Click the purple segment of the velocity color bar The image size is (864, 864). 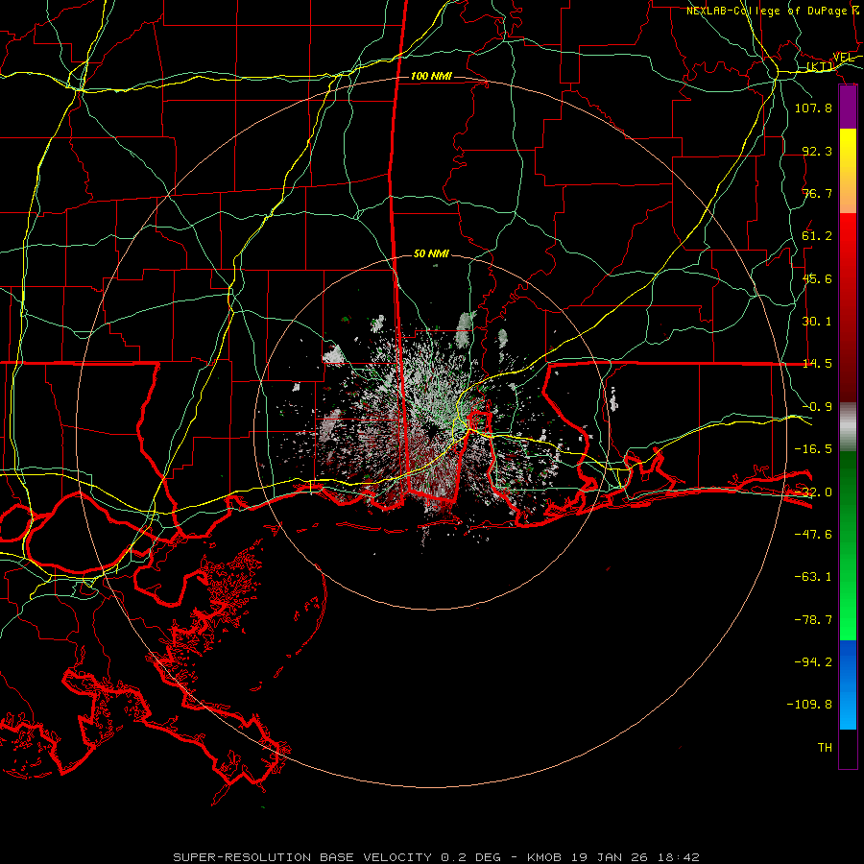(848, 108)
